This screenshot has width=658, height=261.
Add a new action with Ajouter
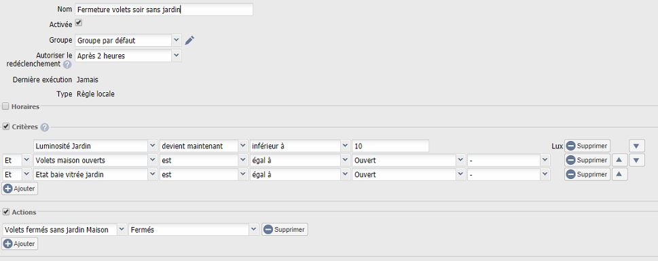[20, 243]
